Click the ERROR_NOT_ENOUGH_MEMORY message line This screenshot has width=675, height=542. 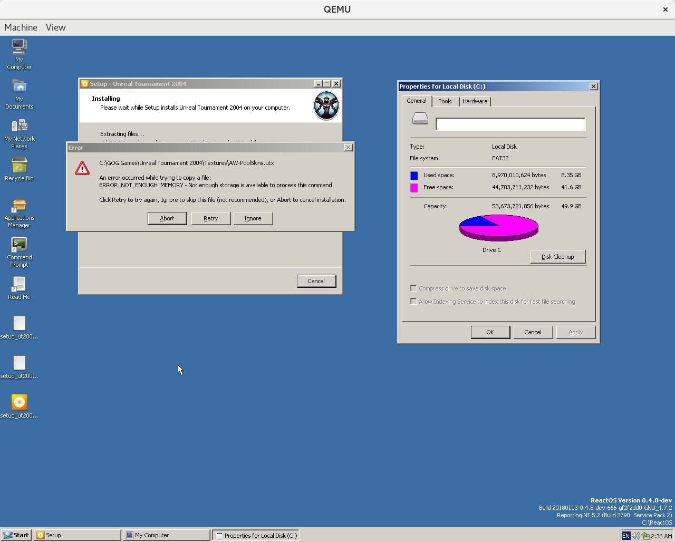click(x=216, y=185)
